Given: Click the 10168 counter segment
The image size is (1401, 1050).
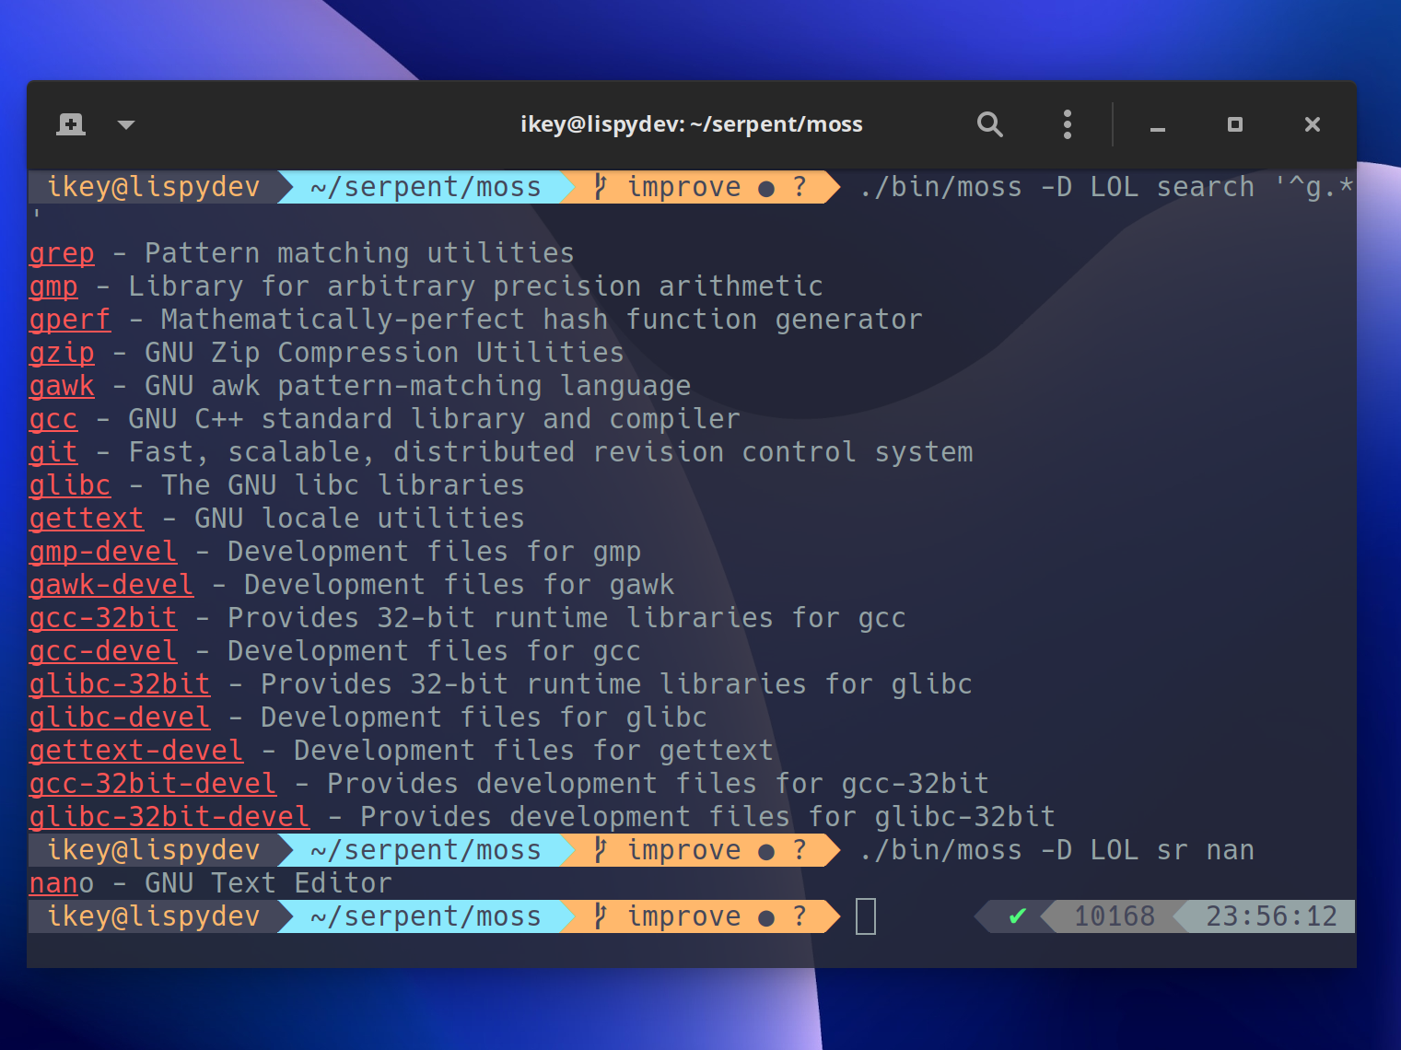Looking at the screenshot, I should 1115,916.
